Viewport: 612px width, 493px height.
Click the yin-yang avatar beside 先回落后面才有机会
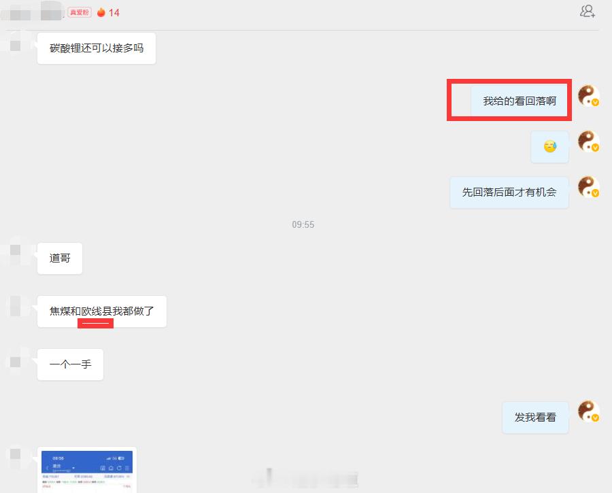pos(589,186)
